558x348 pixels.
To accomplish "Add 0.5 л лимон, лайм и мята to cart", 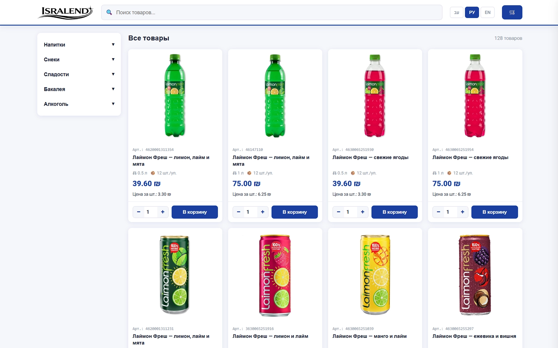I will tap(195, 212).
